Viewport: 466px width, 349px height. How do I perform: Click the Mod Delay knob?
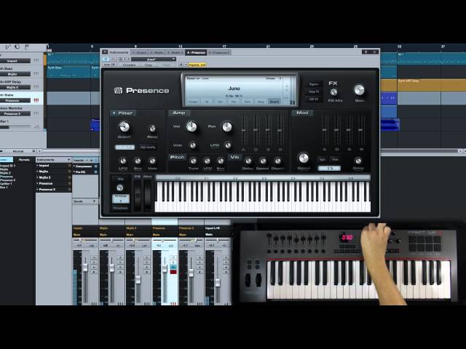pos(358,161)
